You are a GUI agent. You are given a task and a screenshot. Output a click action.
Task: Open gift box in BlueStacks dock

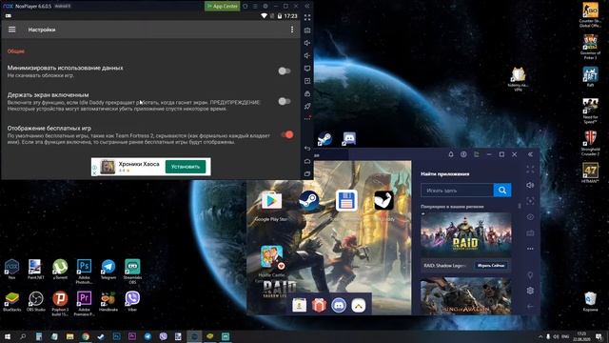click(319, 305)
